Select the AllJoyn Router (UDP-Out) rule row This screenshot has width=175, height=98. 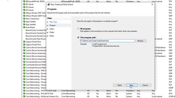coord(36,16)
